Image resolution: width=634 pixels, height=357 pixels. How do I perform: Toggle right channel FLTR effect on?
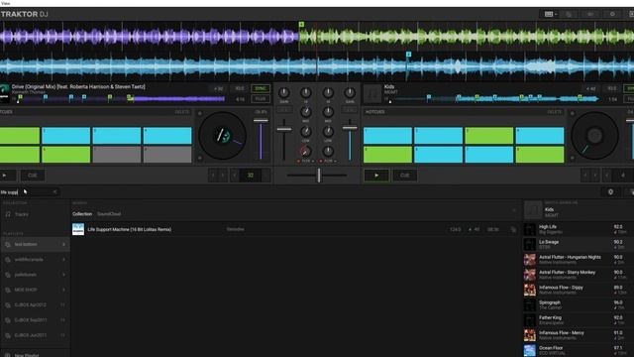[x=328, y=161]
